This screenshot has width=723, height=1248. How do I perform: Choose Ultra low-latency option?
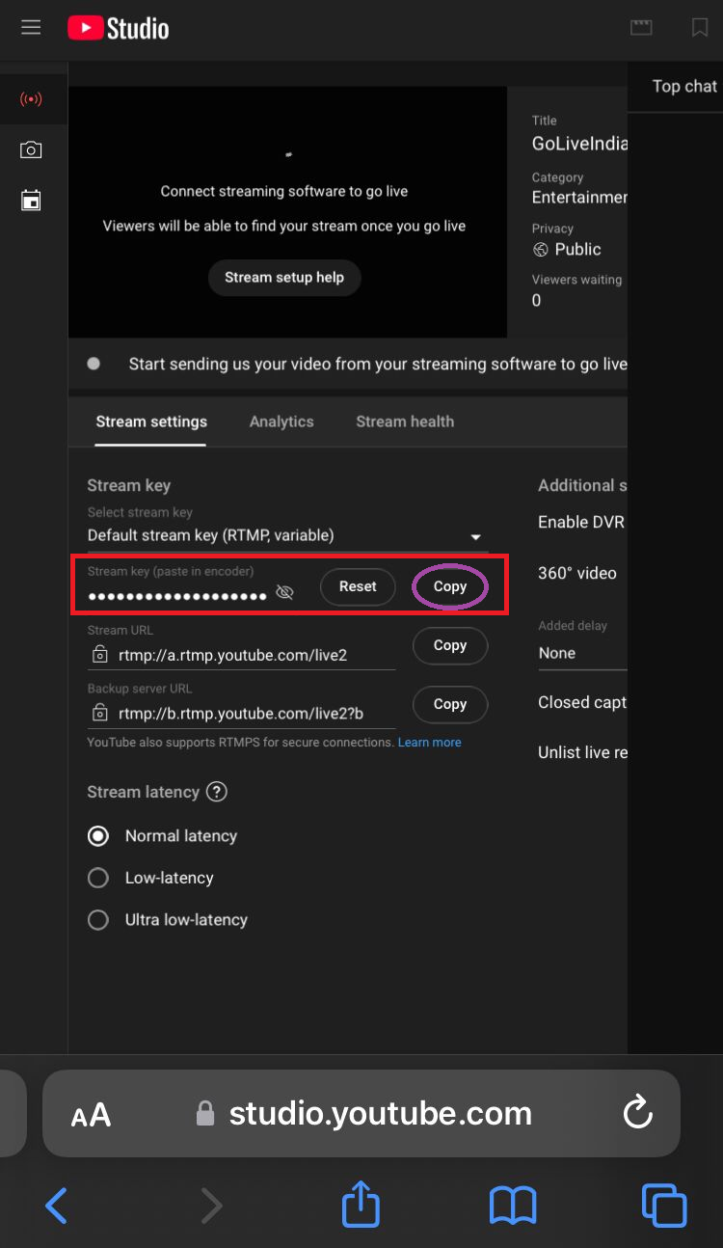[x=98, y=920]
